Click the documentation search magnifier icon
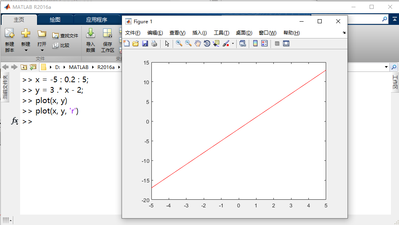This screenshot has height=225, width=399. (x=385, y=19)
